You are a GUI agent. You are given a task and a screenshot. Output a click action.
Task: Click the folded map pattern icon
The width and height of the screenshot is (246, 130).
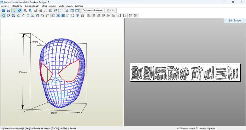tap(53, 15)
